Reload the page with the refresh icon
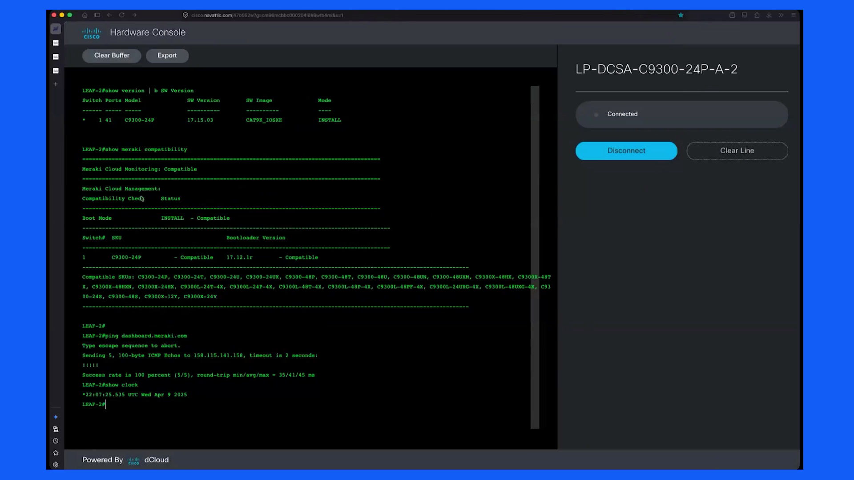The image size is (854, 480). [x=122, y=15]
